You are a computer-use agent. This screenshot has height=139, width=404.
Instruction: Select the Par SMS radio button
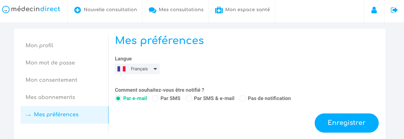click(155, 98)
